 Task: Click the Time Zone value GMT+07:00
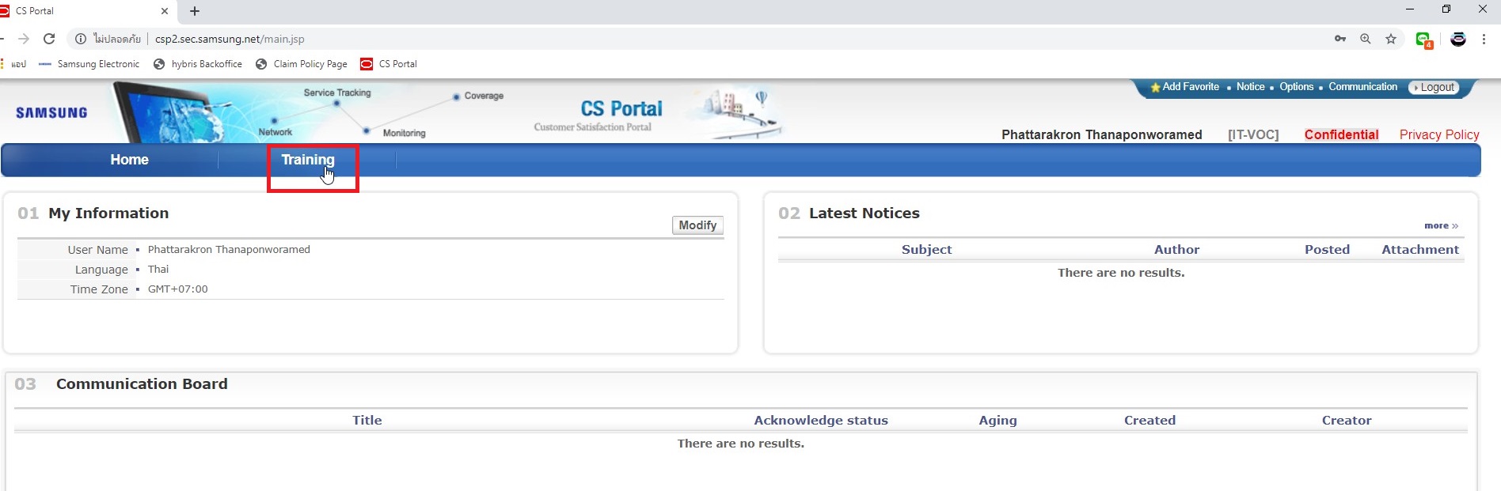177,289
